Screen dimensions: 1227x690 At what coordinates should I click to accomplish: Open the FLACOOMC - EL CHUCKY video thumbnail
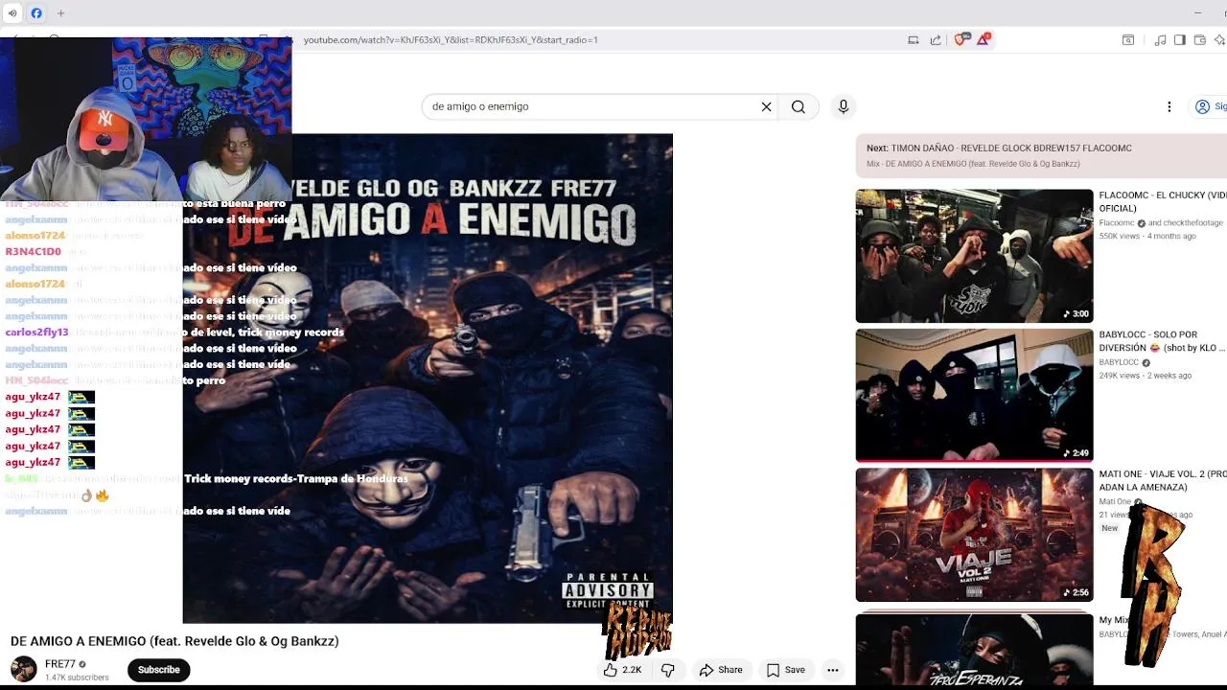coord(974,256)
